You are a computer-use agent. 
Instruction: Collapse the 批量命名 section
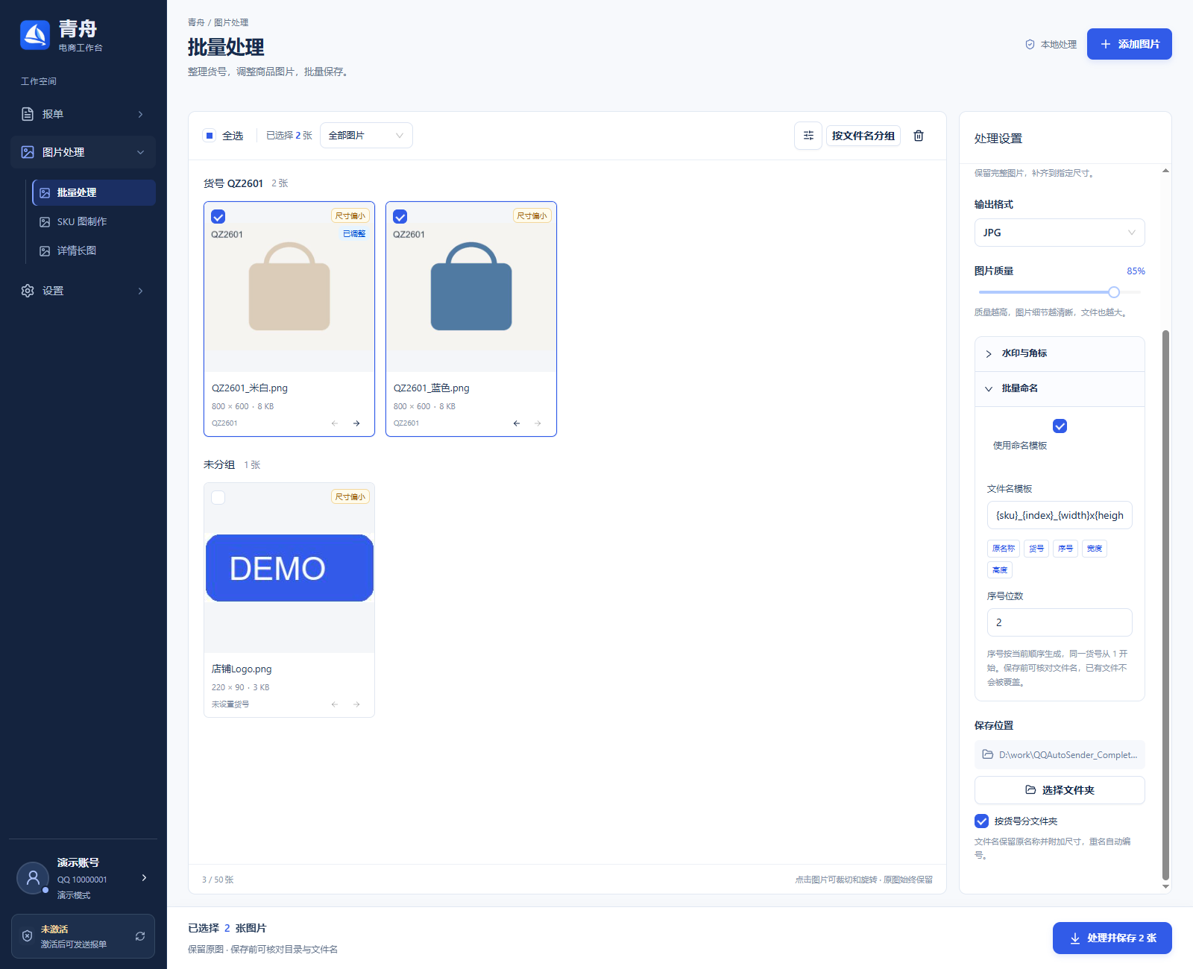pos(1060,389)
